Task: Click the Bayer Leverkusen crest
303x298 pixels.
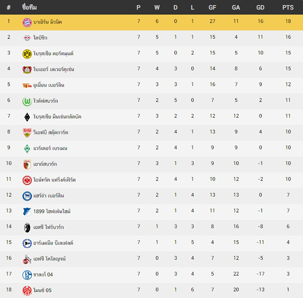Action: tap(27, 70)
